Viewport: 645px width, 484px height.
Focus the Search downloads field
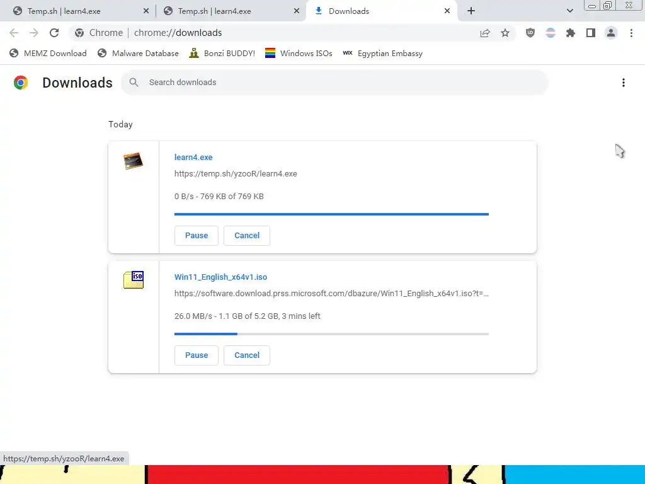pos(335,83)
